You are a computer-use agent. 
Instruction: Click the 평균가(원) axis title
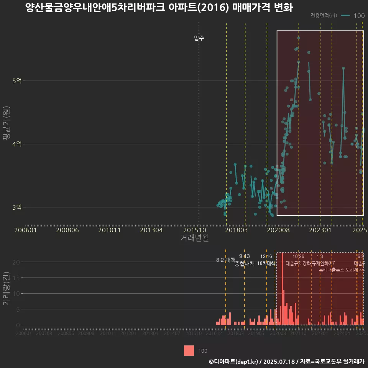tap(7, 123)
